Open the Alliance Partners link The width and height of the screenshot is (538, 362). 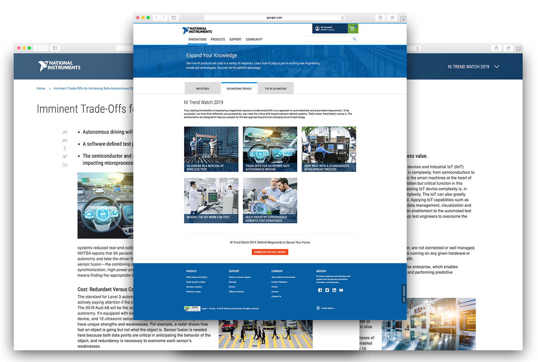(x=236, y=292)
